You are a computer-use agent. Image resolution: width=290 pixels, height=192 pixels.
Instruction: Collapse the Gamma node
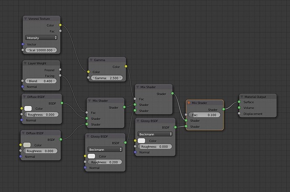91,60
